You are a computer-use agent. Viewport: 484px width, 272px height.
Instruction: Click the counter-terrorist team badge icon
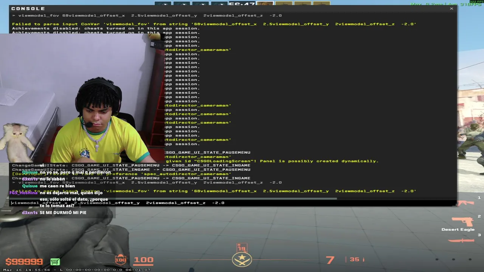tap(242, 260)
